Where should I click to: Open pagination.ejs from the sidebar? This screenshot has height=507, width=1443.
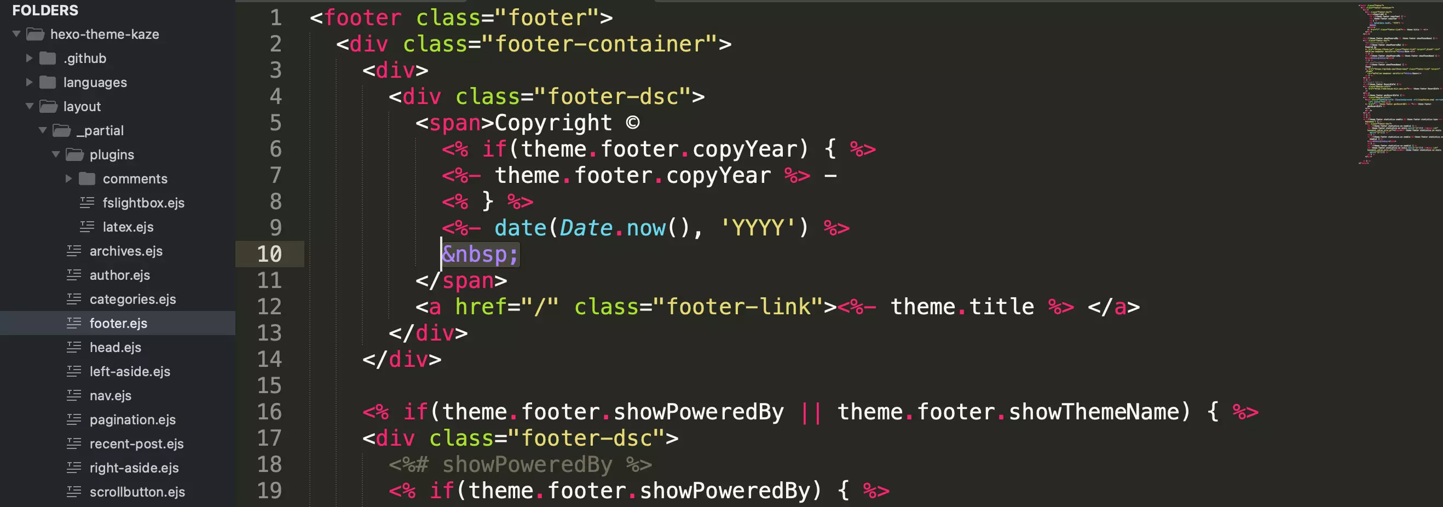[x=133, y=419]
